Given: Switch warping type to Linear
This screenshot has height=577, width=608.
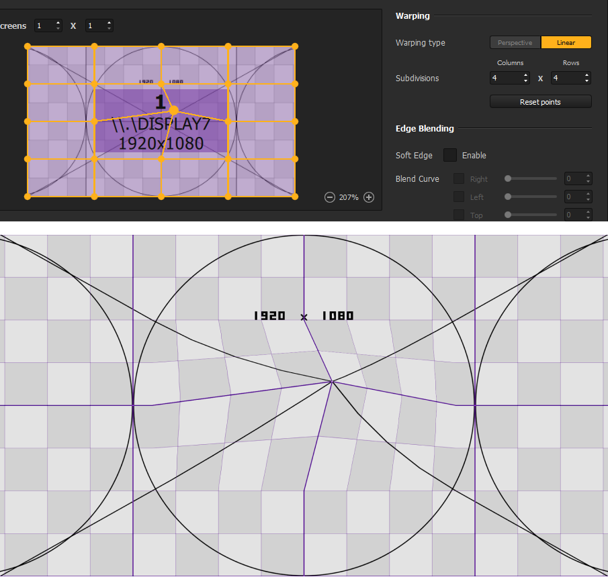Looking at the screenshot, I should coord(566,42).
